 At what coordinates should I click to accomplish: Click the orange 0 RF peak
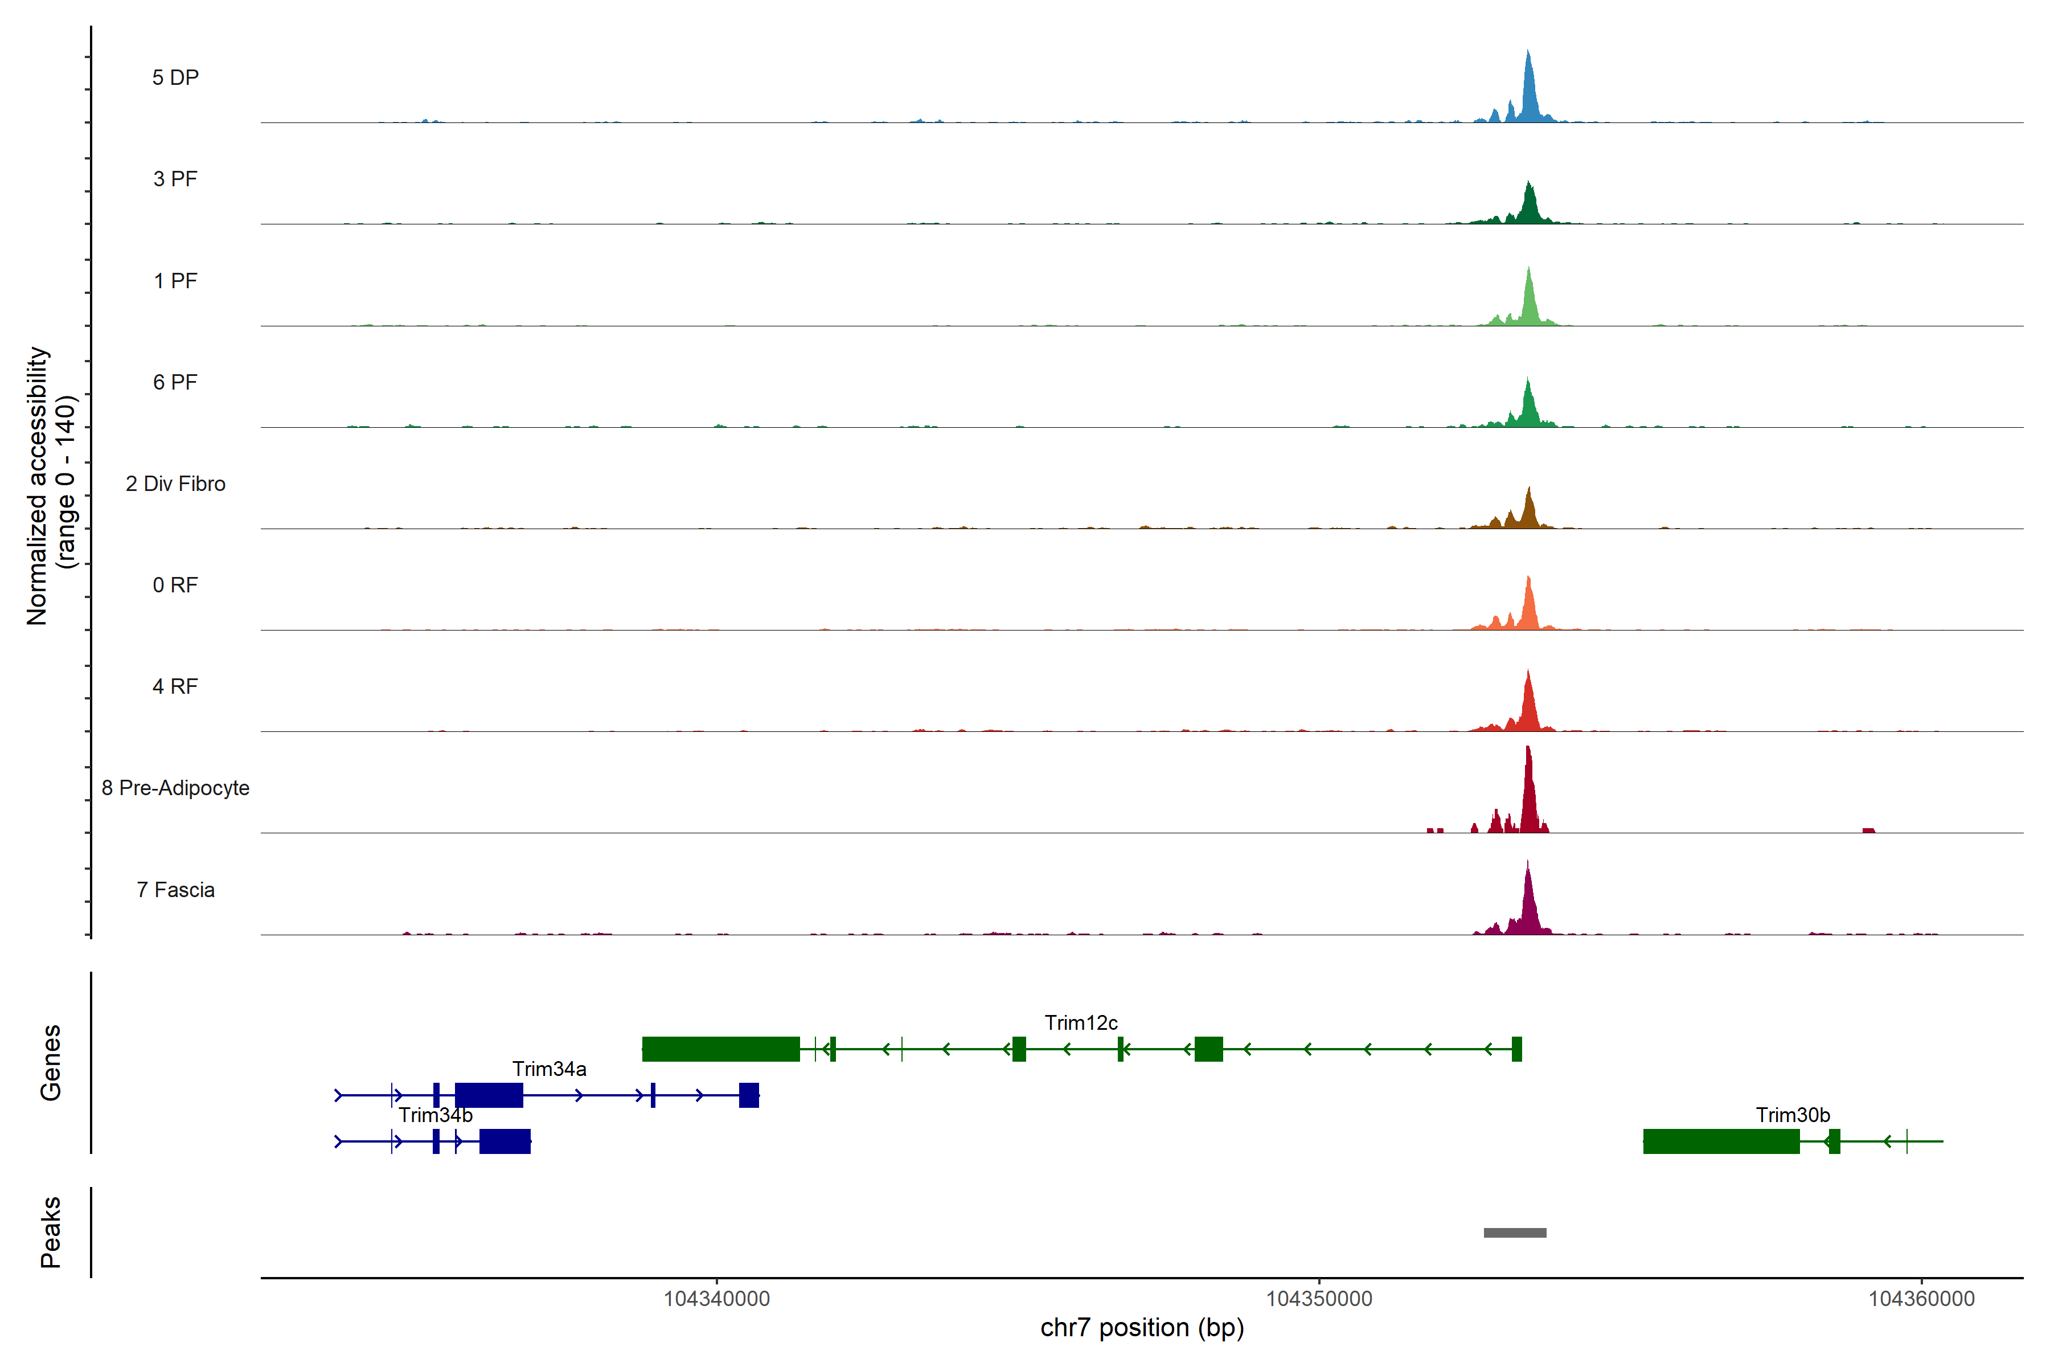coord(1528,610)
